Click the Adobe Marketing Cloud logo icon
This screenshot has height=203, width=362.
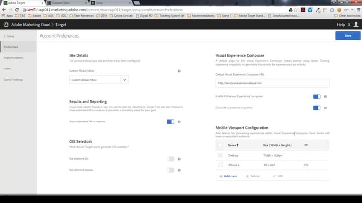[x=6, y=25]
